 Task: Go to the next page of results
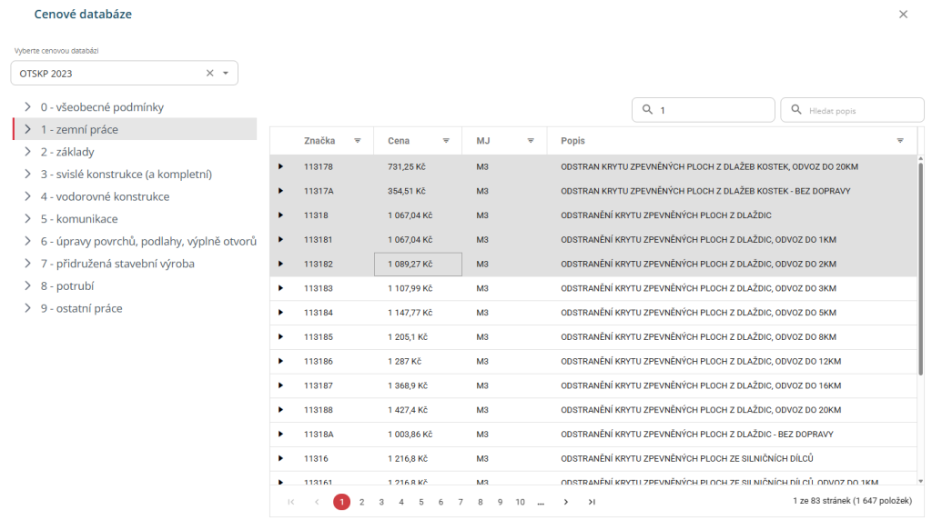tap(566, 502)
